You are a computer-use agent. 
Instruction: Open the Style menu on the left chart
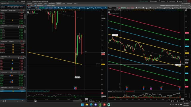click(x=74, y=8)
